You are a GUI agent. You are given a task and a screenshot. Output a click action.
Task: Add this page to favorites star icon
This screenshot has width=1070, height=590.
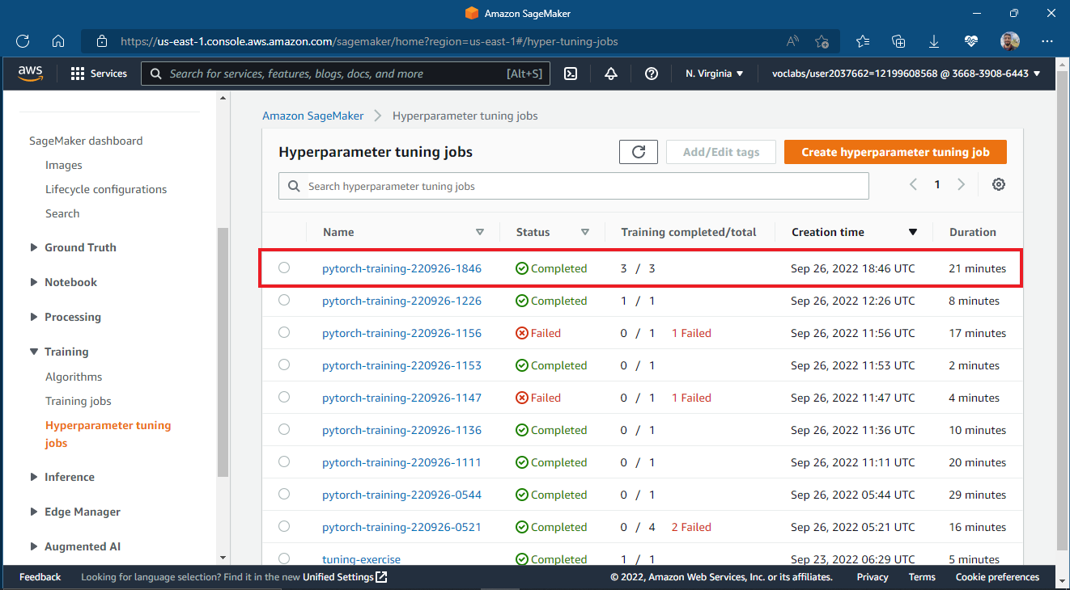pyautogui.click(x=822, y=41)
